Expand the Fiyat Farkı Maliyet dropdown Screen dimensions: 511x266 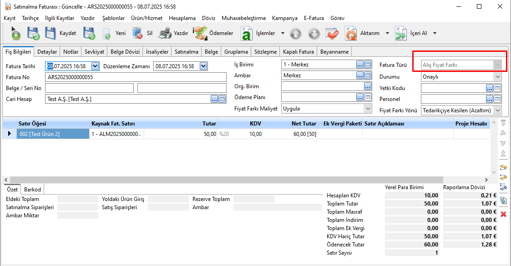tap(368, 109)
